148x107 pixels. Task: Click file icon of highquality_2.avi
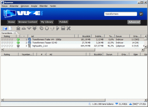[x=29, y=46]
